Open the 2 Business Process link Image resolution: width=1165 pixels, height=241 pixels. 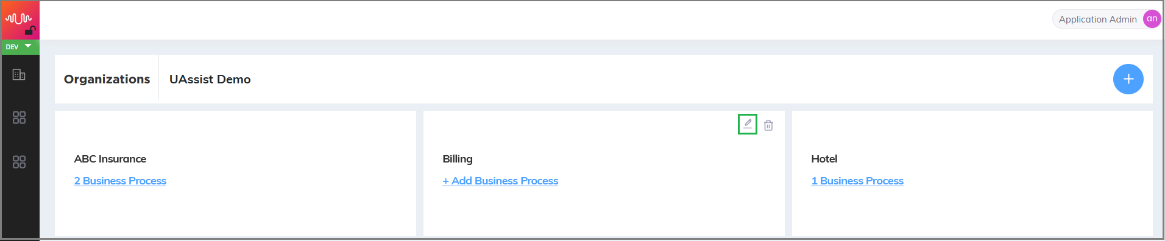tap(120, 181)
